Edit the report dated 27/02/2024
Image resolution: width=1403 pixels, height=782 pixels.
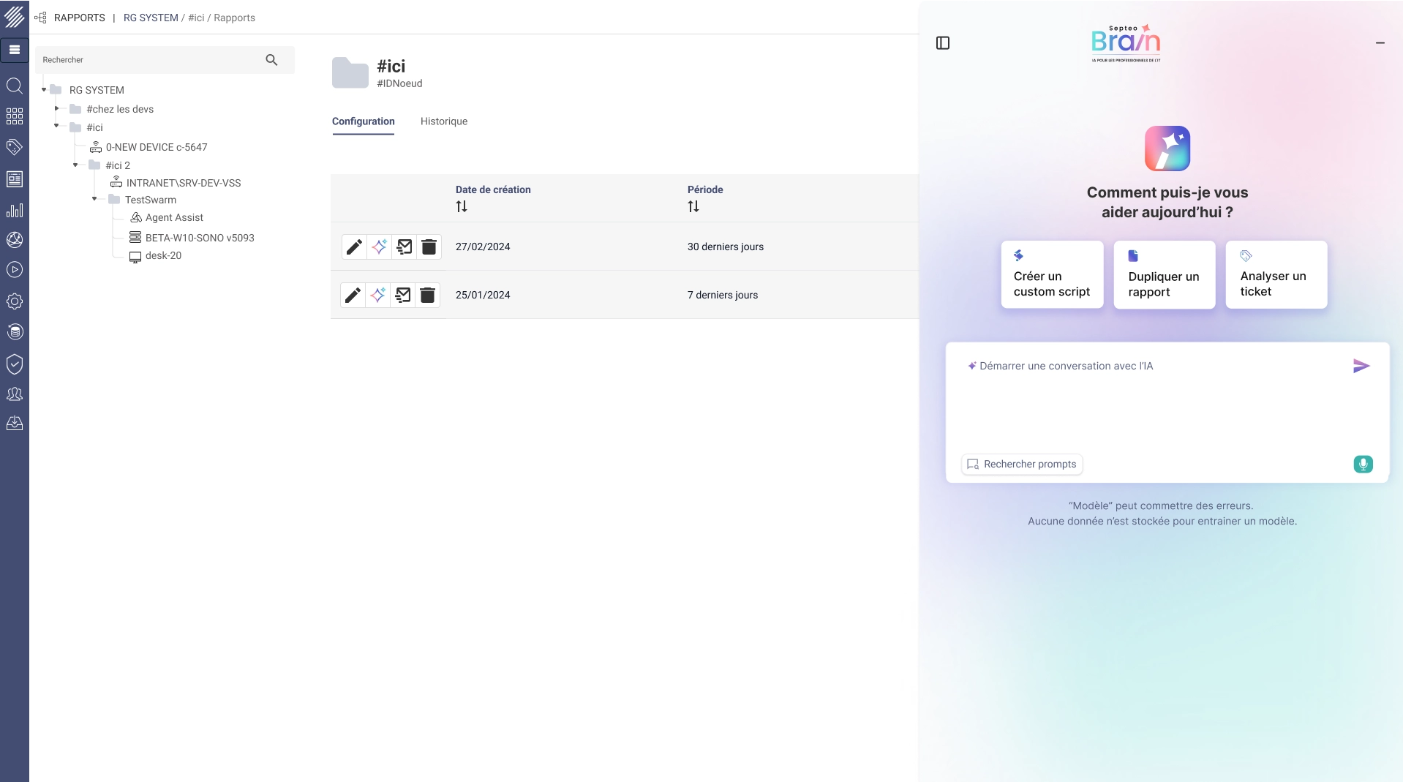click(x=353, y=247)
